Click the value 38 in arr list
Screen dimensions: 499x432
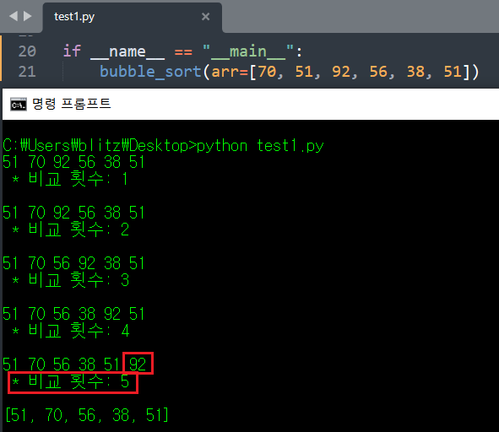(x=415, y=72)
